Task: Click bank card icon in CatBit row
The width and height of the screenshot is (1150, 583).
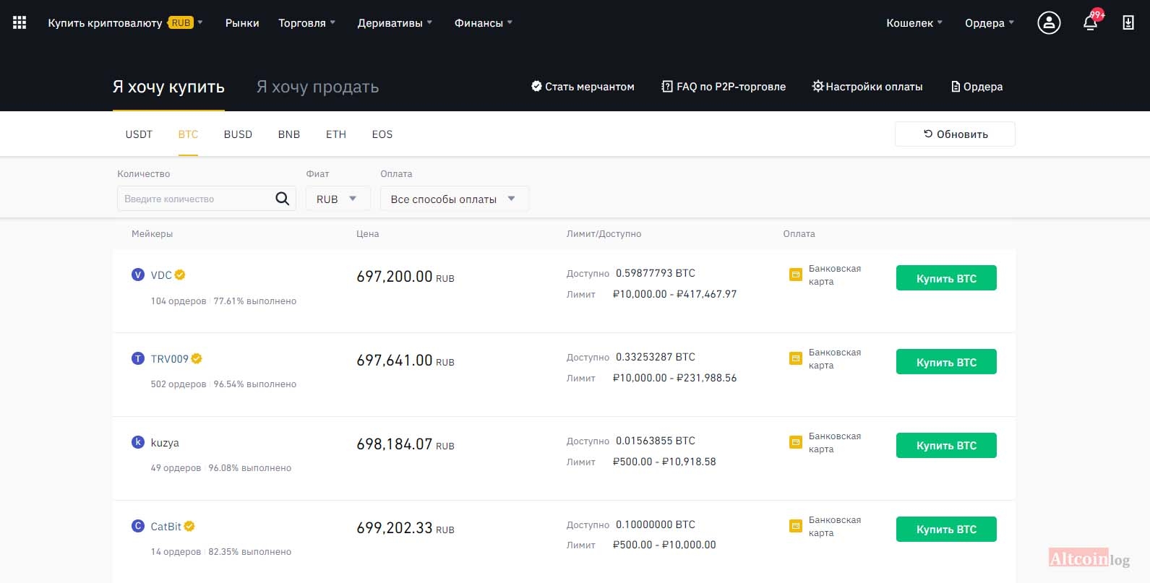Action: (x=795, y=526)
